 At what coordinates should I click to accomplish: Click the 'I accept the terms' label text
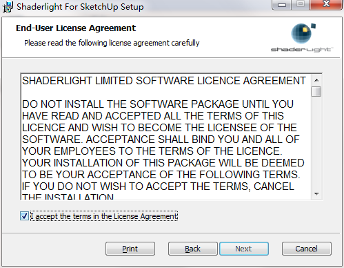click(x=104, y=216)
